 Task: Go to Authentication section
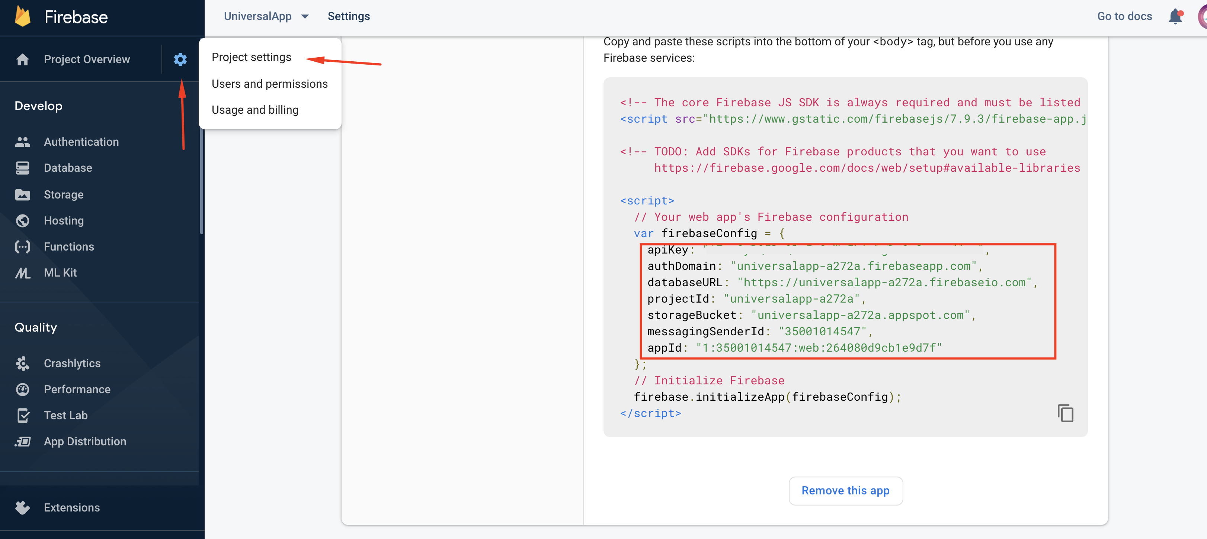[x=81, y=142]
